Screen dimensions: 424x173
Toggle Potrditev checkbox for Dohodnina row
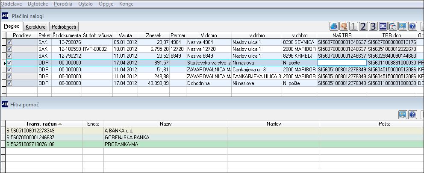point(9,83)
